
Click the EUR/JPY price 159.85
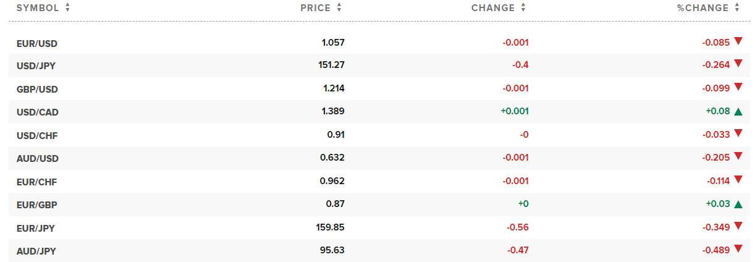coord(330,227)
